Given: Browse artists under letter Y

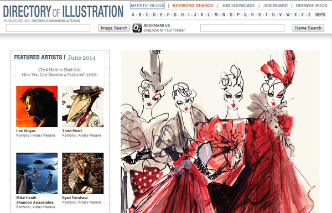Looking at the screenshot, I should pos(302,14).
